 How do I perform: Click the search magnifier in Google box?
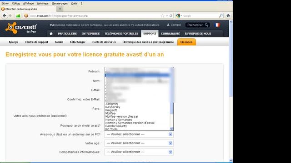[221, 16]
